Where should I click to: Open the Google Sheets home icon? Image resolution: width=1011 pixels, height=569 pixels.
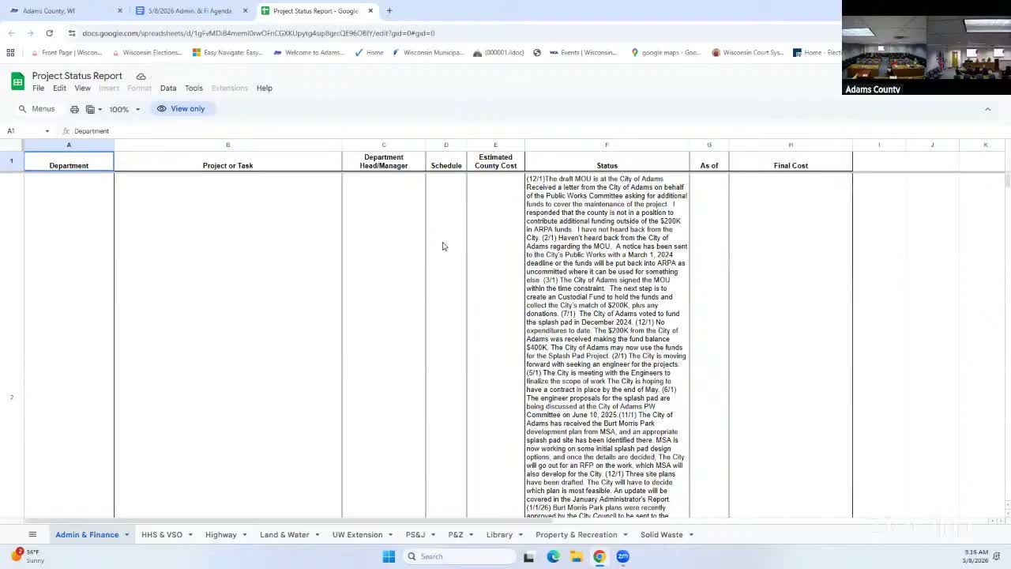point(17,81)
